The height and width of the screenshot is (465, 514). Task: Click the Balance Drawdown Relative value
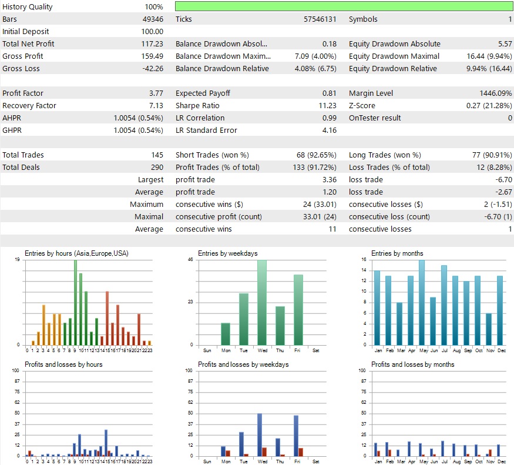pos(314,69)
